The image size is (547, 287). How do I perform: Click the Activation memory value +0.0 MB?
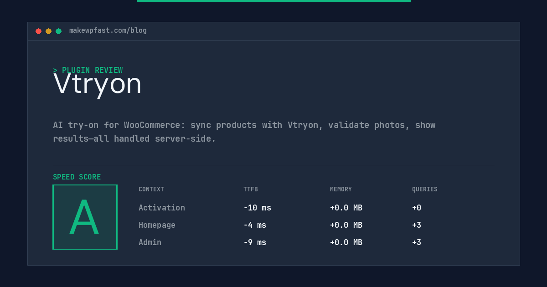tap(346, 208)
